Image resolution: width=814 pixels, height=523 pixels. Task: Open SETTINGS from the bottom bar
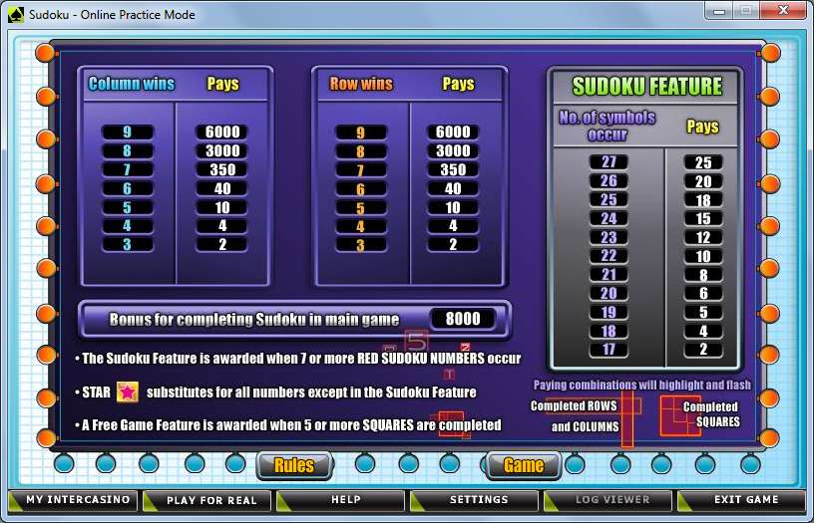pos(474,500)
